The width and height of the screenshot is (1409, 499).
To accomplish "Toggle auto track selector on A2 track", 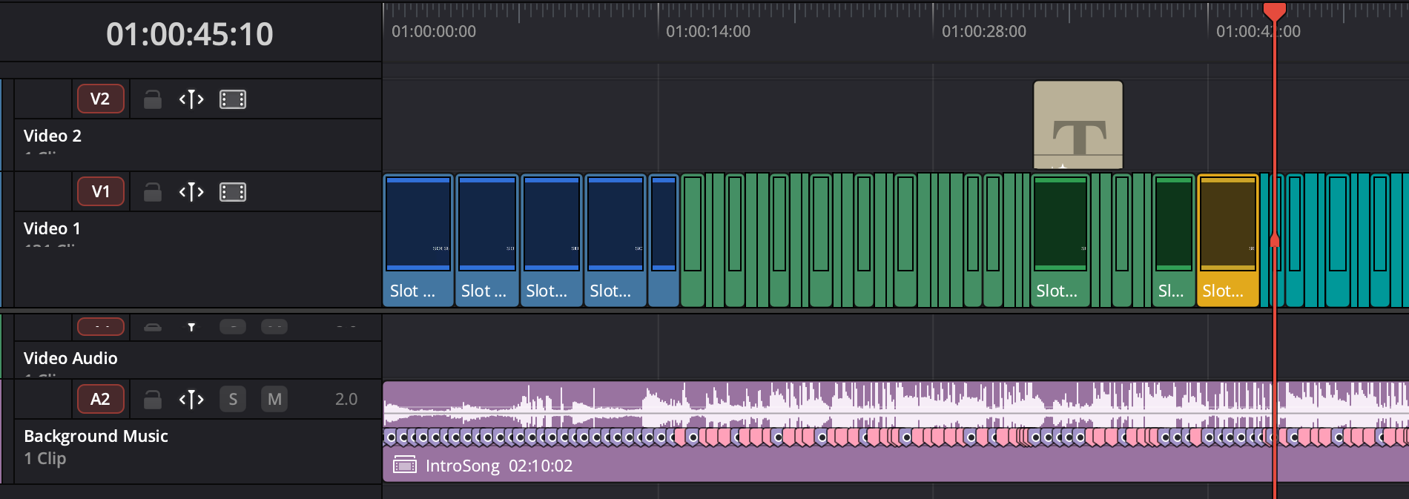I will tap(191, 400).
